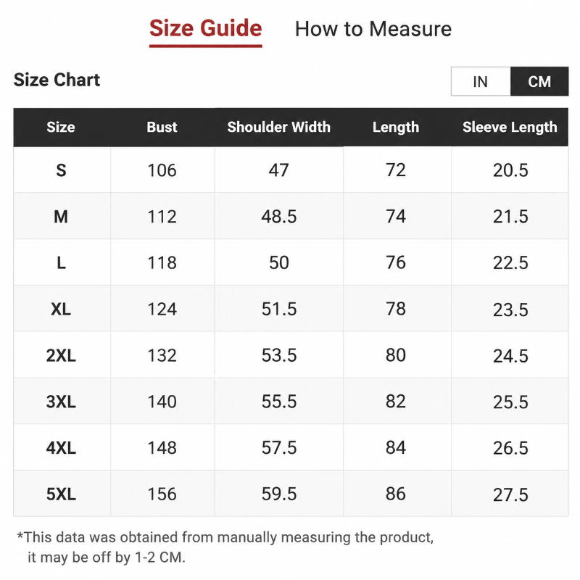Toggle units to CM
Screen dimensions: 580x580
(539, 81)
